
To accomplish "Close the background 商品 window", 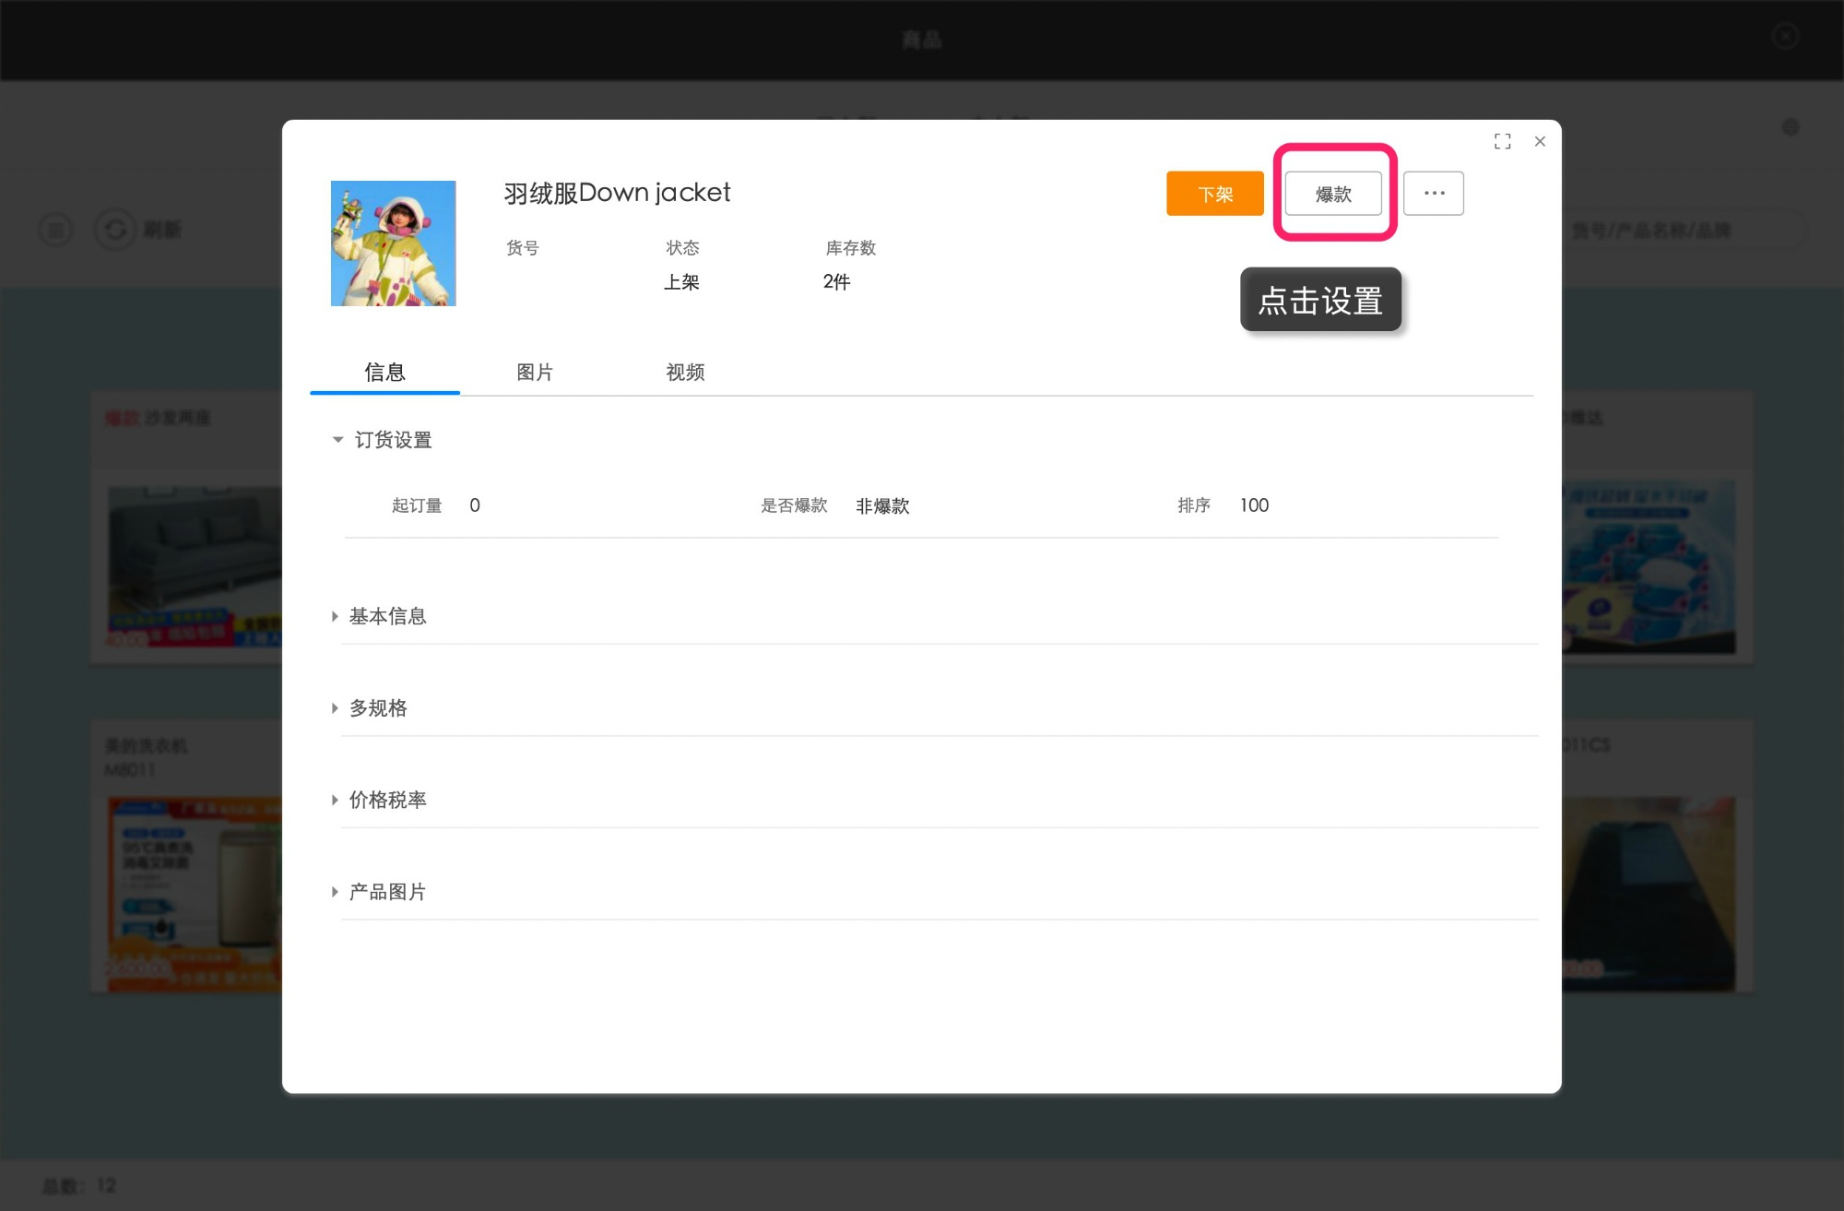I will 1786,36.
